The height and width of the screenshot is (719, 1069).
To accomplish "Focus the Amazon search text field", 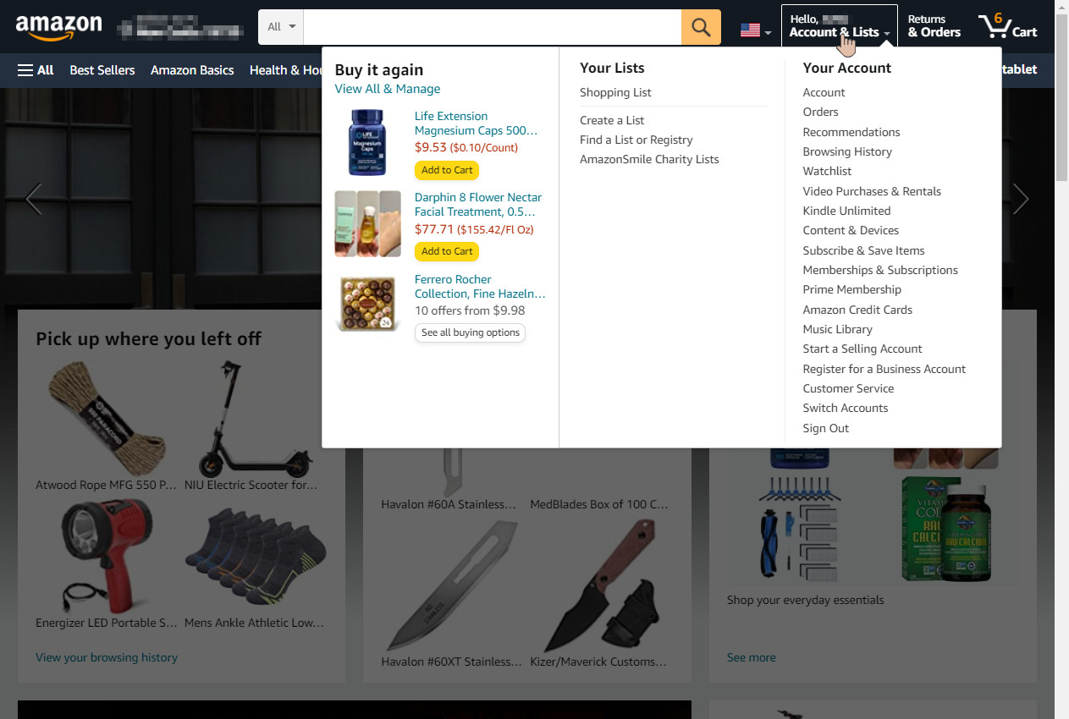I will 493,27.
